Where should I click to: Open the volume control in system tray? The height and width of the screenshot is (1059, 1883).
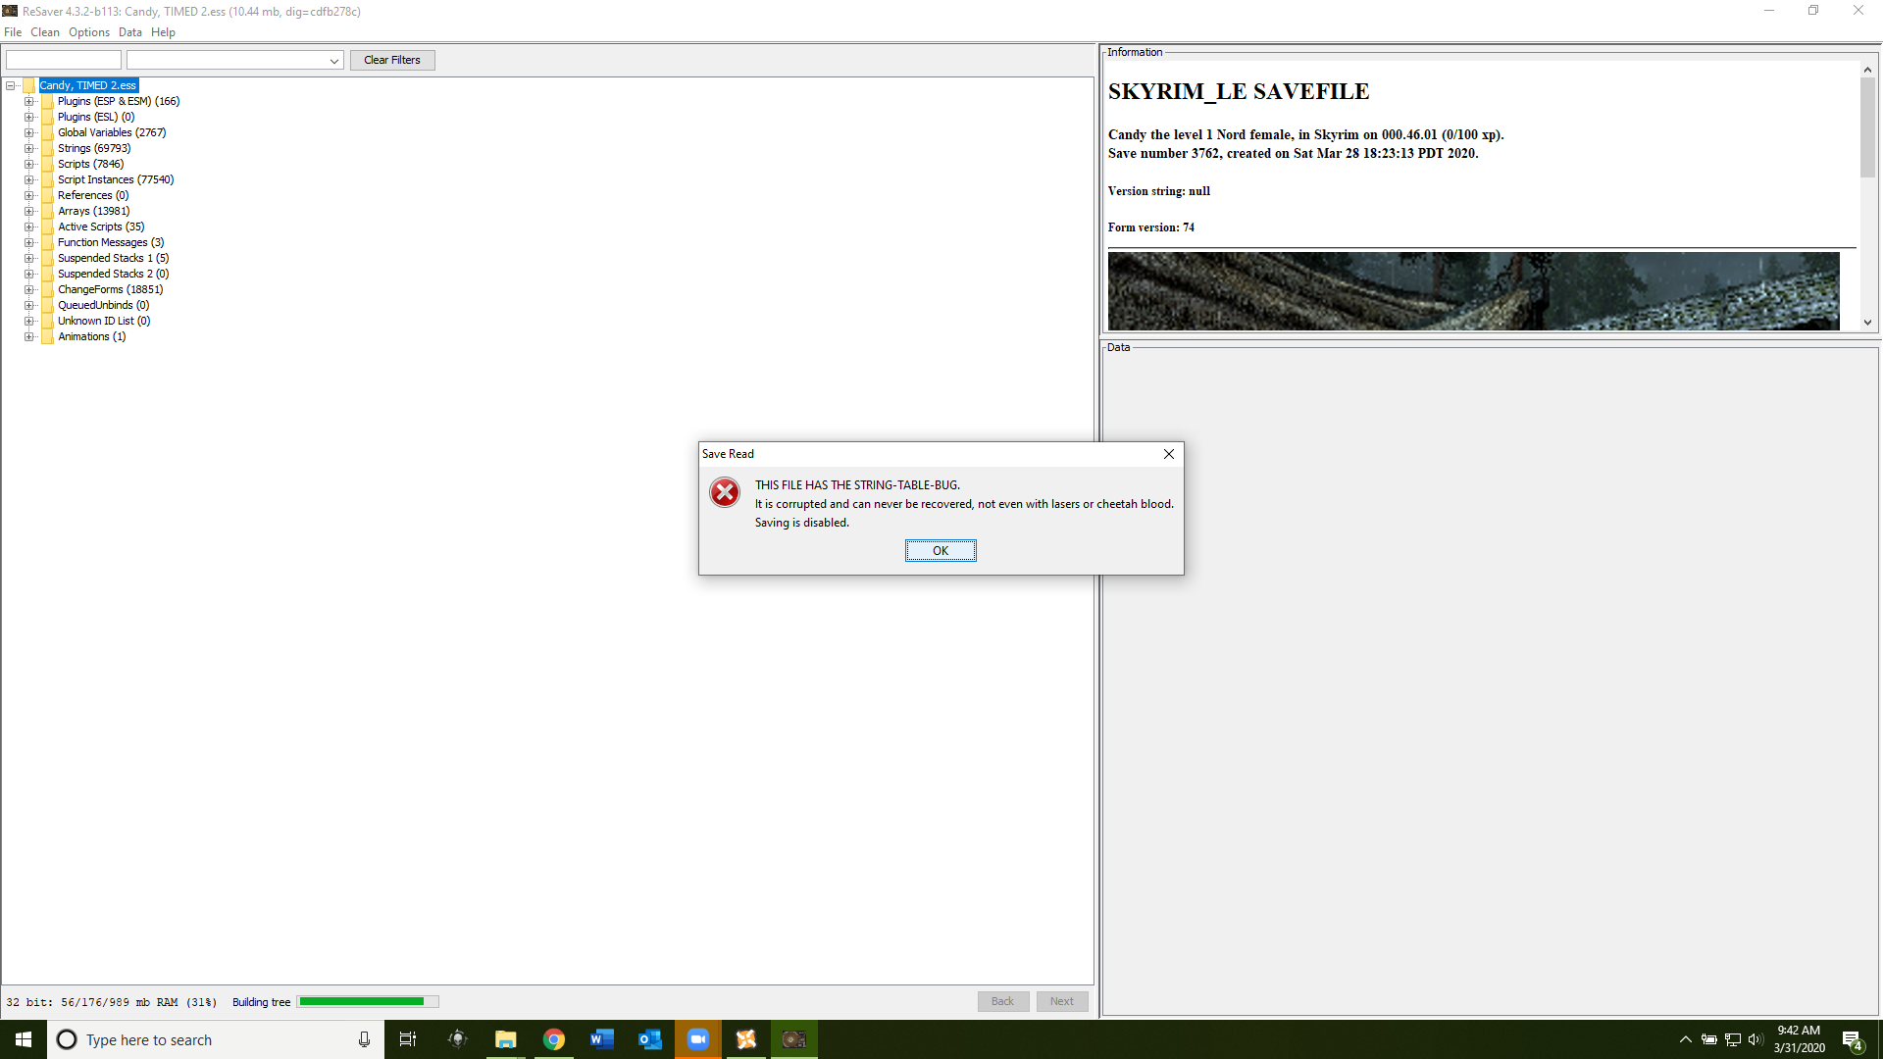point(1755,1039)
